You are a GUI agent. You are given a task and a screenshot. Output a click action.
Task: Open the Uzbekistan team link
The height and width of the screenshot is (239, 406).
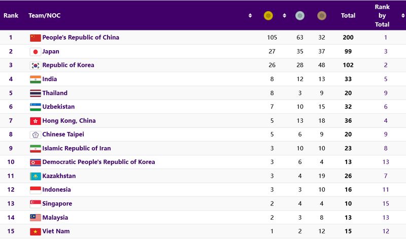coord(58,107)
